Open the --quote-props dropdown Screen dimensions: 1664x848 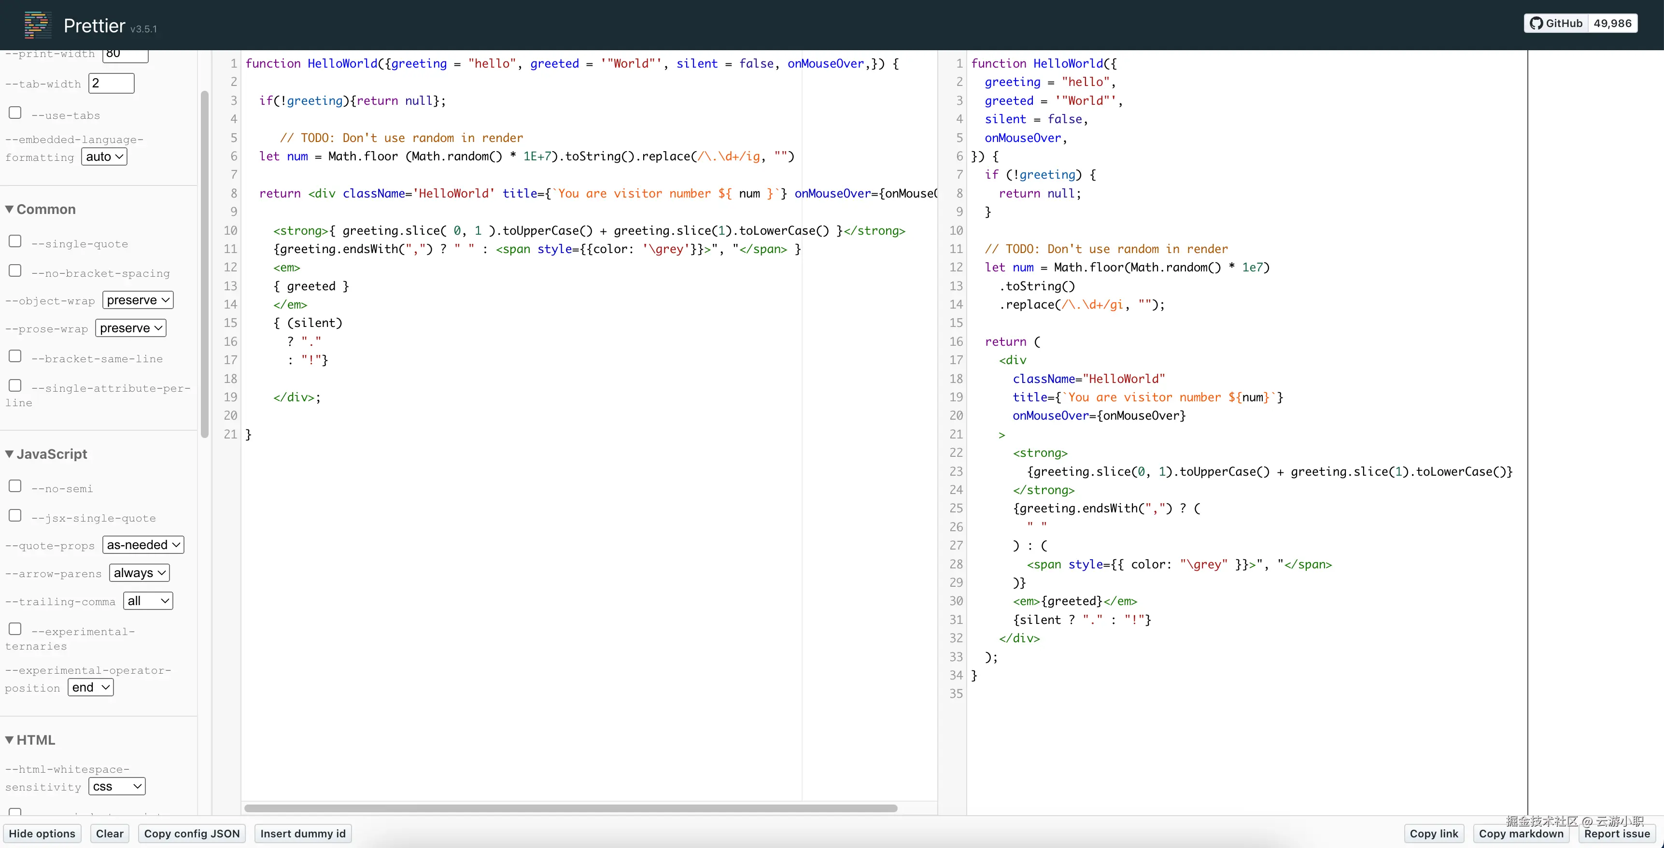(x=143, y=545)
